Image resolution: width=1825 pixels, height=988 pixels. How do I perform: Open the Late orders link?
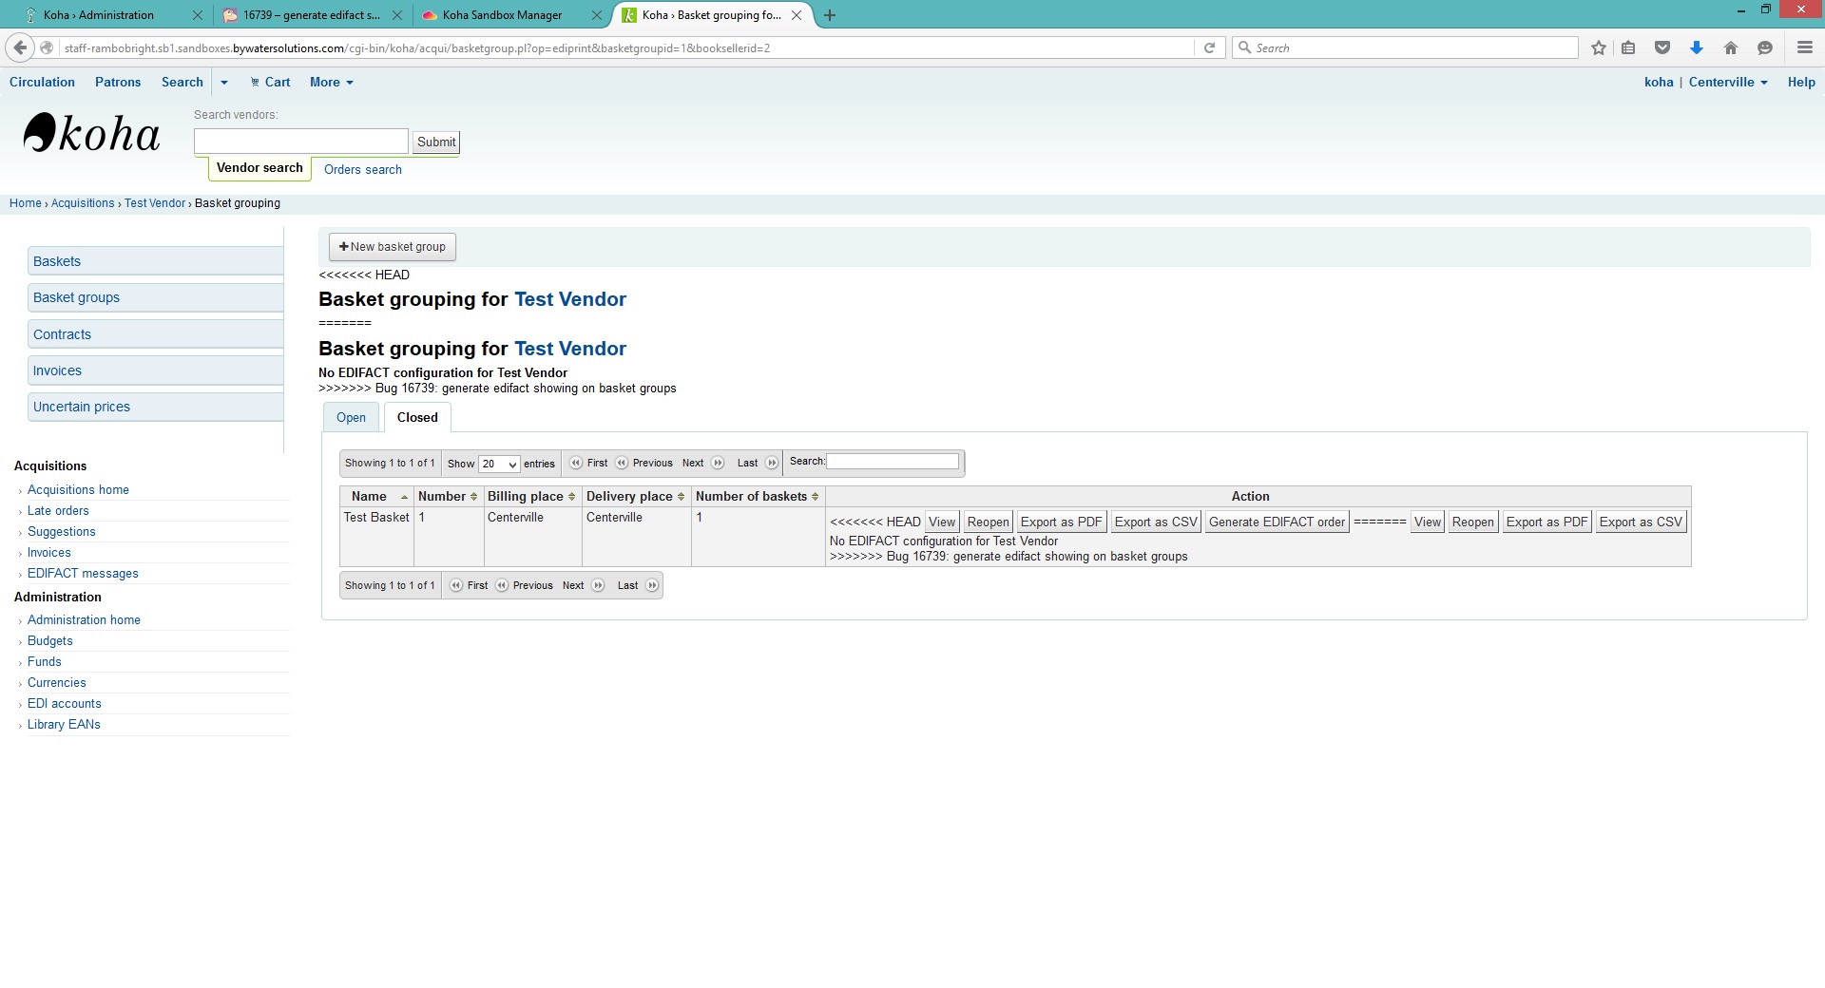[58, 510]
